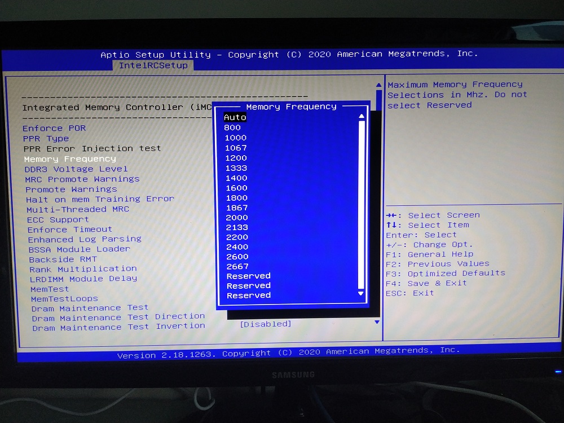Click the Integrated Memory Controller heading
The image size is (564, 423).
click(x=117, y=108)
